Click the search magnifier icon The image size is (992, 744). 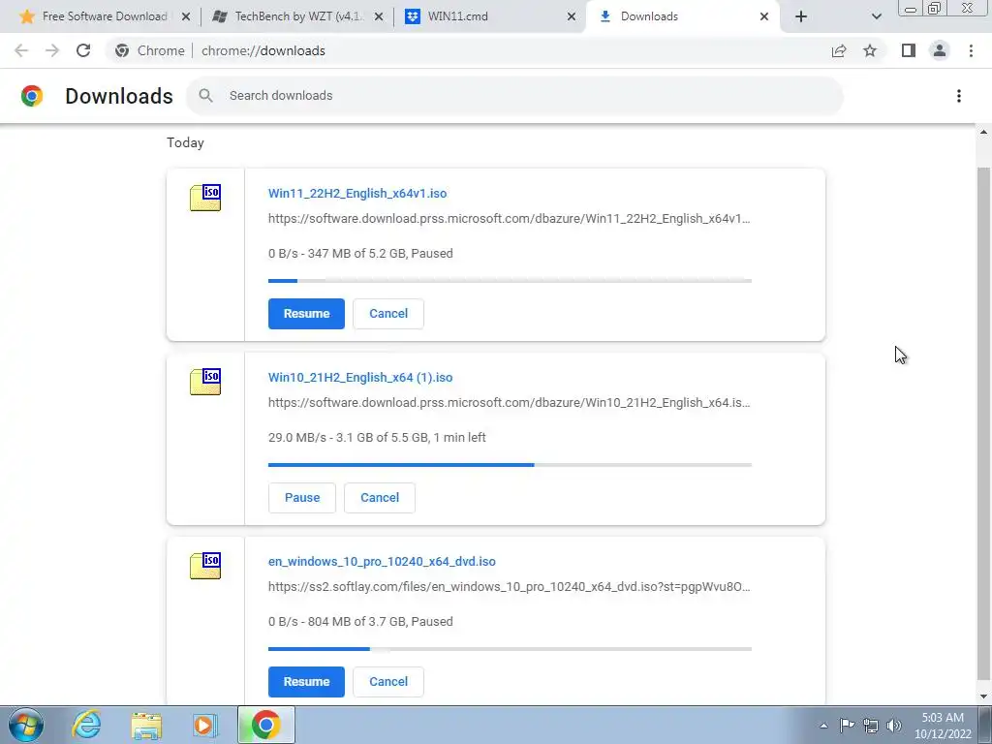pyautogui.click(x=205, y=96)
